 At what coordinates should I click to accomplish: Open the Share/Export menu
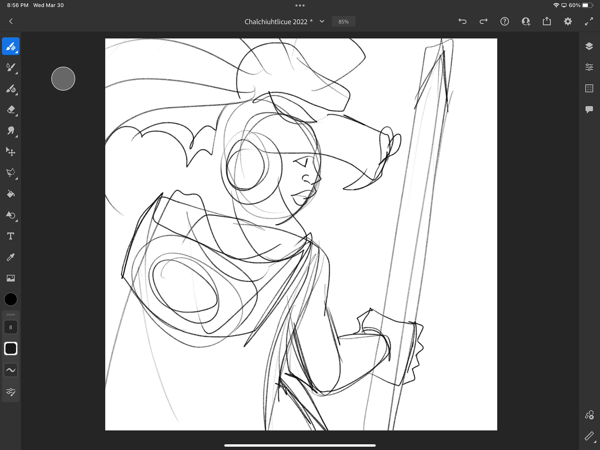(x=547, y=21)
